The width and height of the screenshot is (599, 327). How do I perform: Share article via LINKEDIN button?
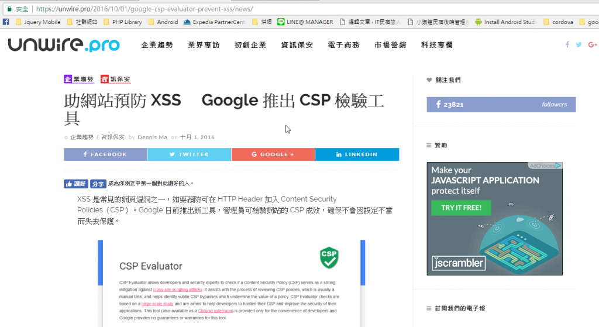coord(357,154)
